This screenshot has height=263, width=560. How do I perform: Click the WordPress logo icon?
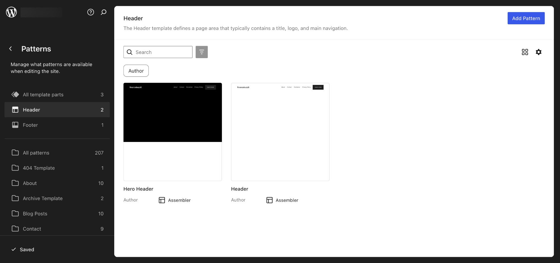coord(11,12)
